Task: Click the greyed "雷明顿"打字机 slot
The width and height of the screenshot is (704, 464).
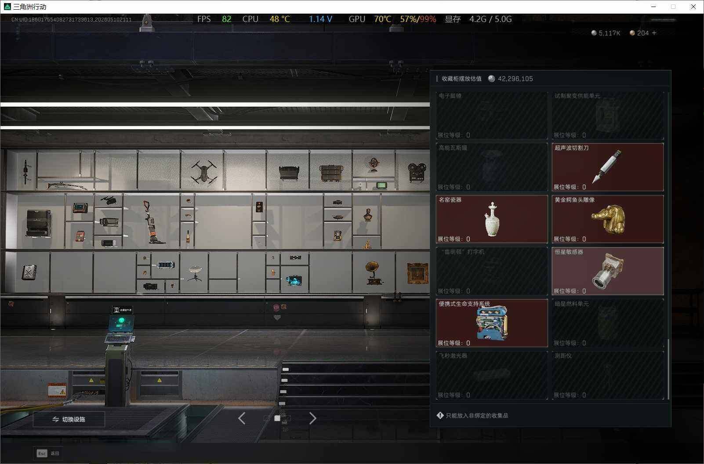Action: tap(492, 271)
